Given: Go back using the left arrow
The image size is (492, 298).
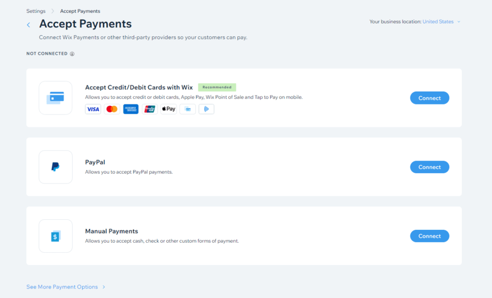Looking at the screenshot, I should pos(29,25).
